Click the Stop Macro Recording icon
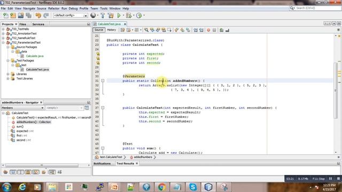Image resolution: width=342 pixels, height=192 pixels. pos(214,30)
